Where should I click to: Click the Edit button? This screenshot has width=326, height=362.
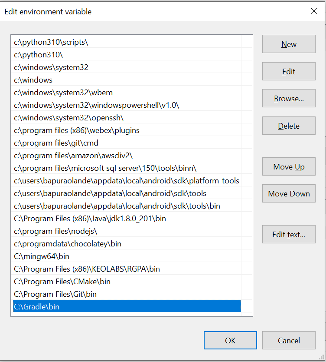289,71
